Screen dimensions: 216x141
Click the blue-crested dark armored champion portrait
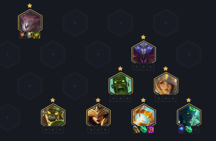click(x=144, y=52)
